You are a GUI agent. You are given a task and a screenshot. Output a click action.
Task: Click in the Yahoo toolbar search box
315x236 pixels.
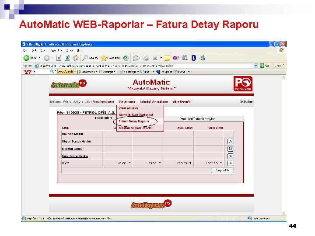pyautogui.click(x=43, y=72)
